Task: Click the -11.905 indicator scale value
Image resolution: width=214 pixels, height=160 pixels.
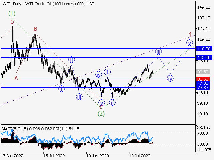Action: (x=204, y=150)
